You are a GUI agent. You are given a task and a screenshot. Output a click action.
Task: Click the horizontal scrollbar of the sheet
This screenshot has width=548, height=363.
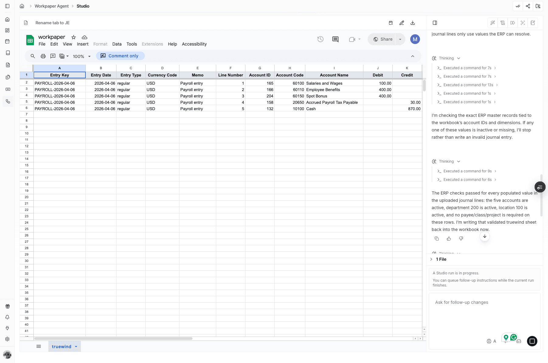(113, 338)
